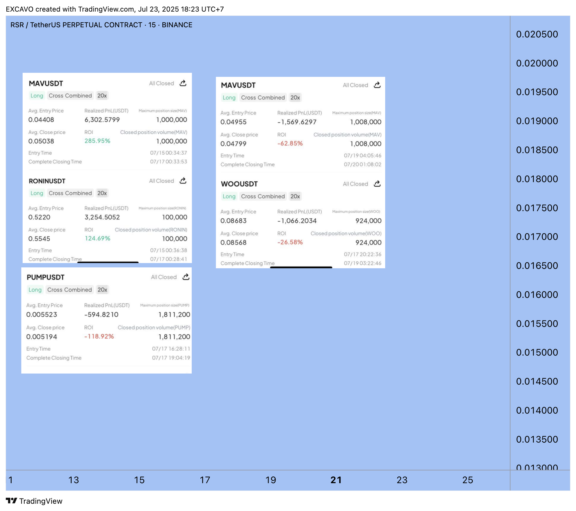Viewport: 576px width, 511px height.
Task: Click price axis label 0.014000
Action: click(537, 410)
